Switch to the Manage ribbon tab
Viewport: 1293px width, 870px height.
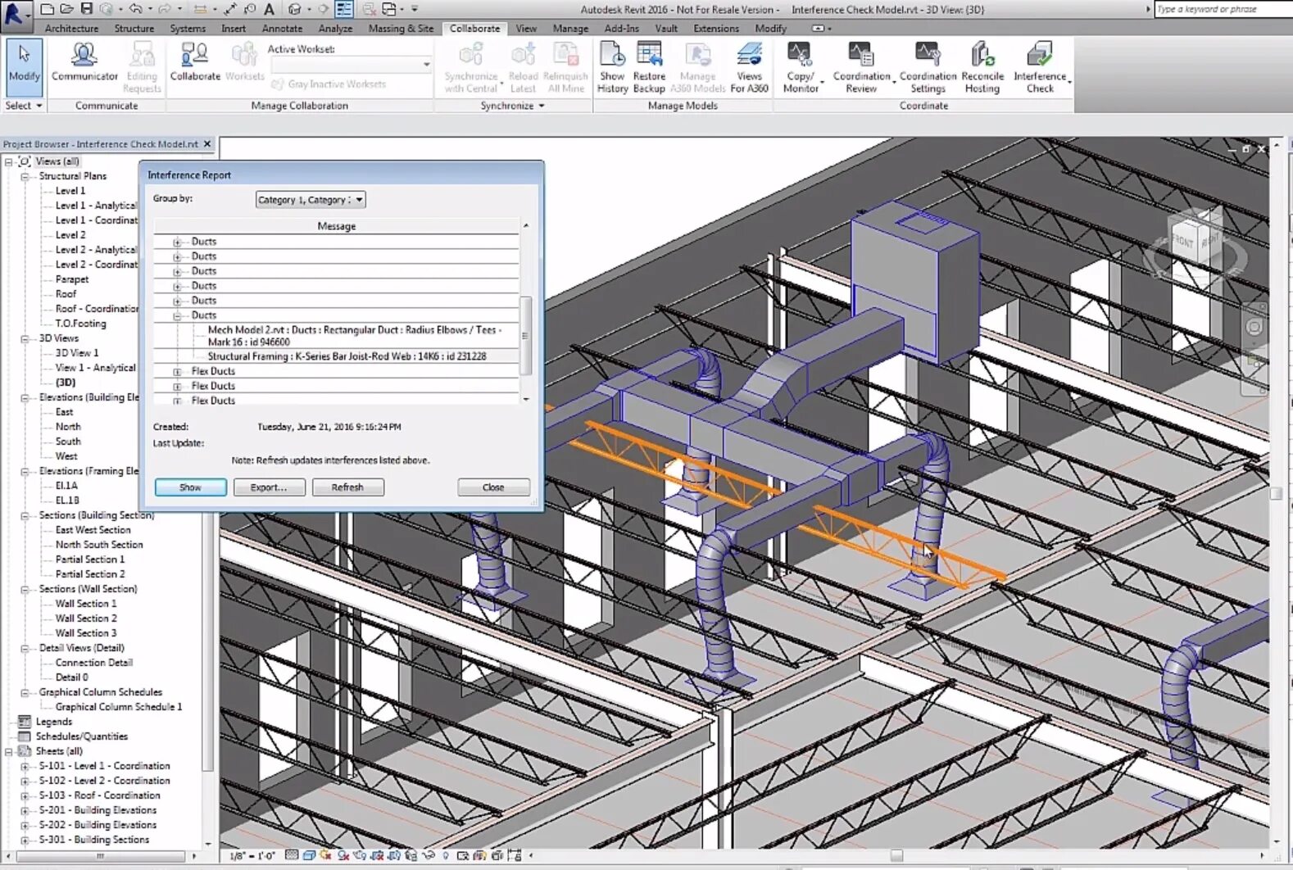pyautogui.click(x=570, y=28)
